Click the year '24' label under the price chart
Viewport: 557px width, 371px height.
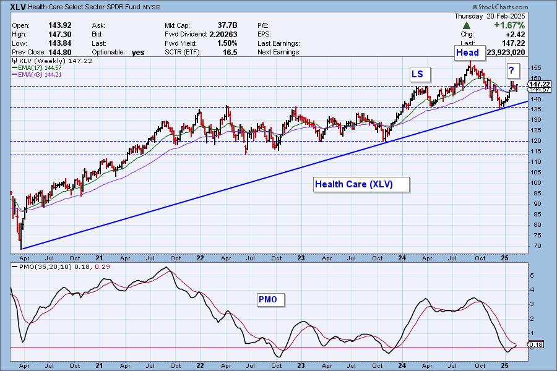tap(402, 258)
